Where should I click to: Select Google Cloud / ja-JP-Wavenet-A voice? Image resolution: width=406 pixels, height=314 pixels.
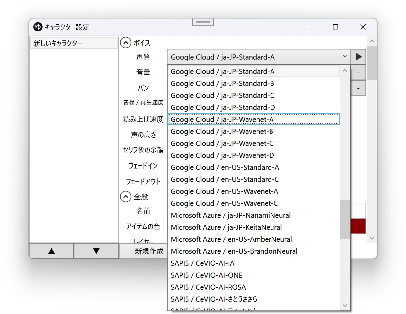pyautogui.click(x=254, y=120)
